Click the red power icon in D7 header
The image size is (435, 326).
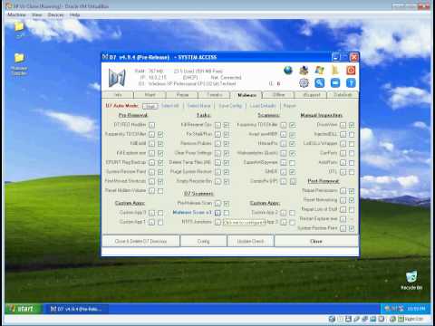351,71
